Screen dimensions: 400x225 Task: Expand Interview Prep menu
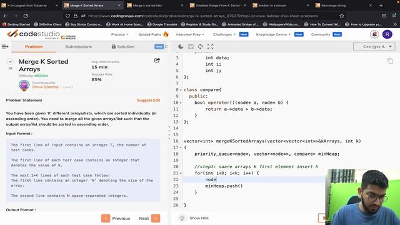[x=190, y=34]
